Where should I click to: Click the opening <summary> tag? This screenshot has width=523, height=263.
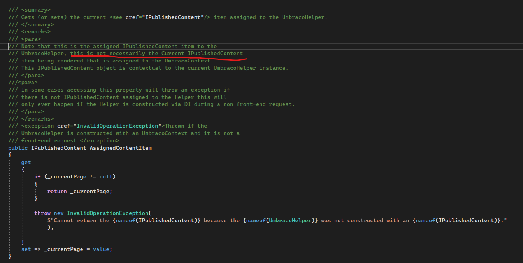[x=36, y=10]
